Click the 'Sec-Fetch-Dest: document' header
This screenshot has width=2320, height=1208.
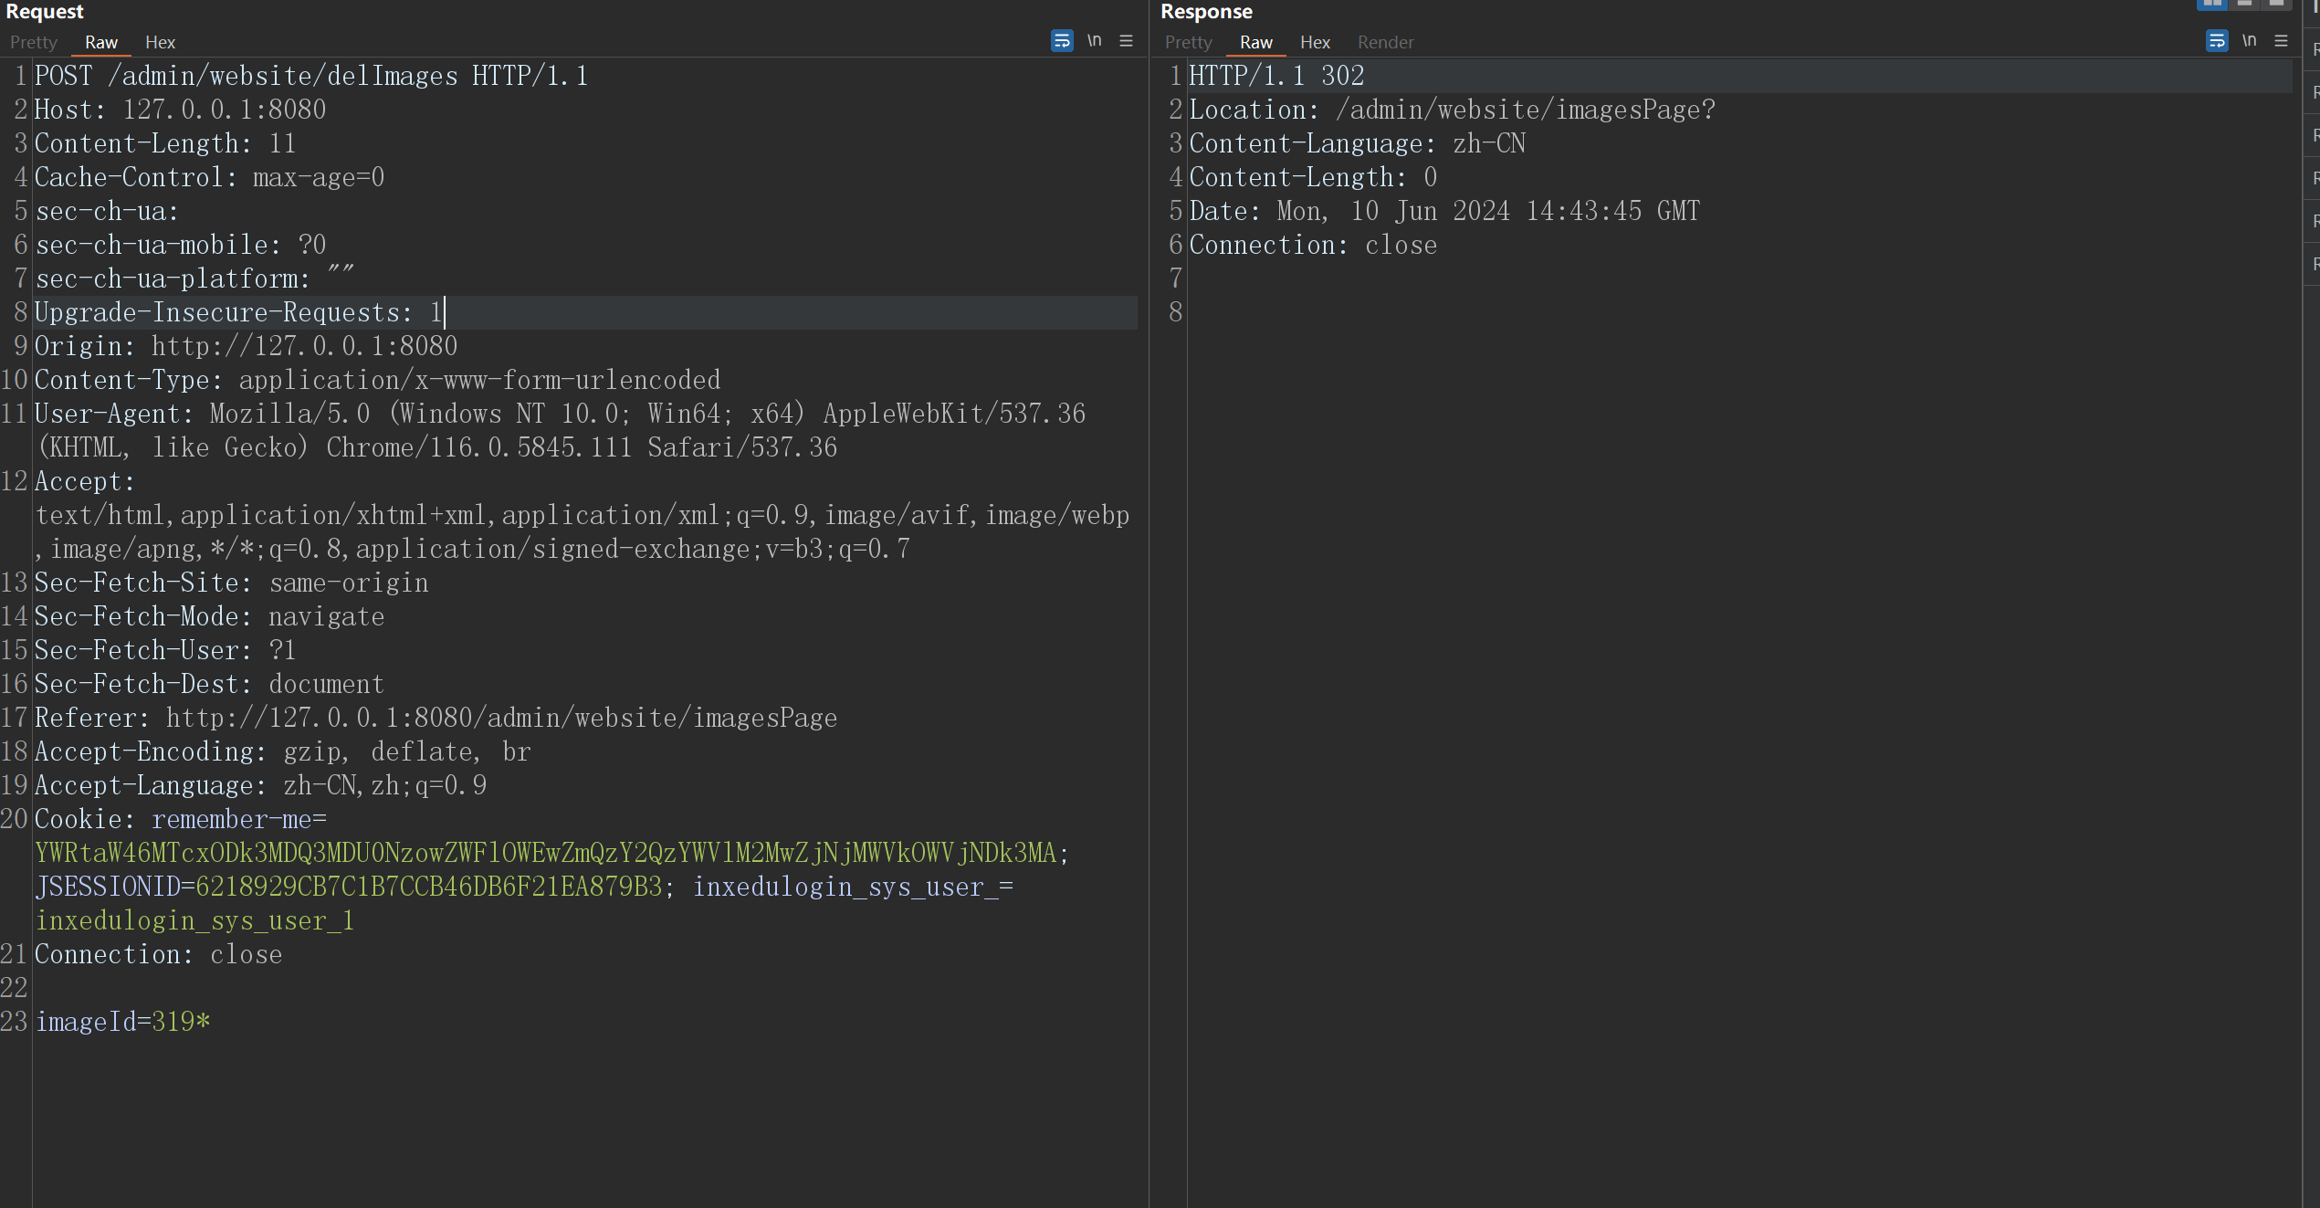(210, 684)
